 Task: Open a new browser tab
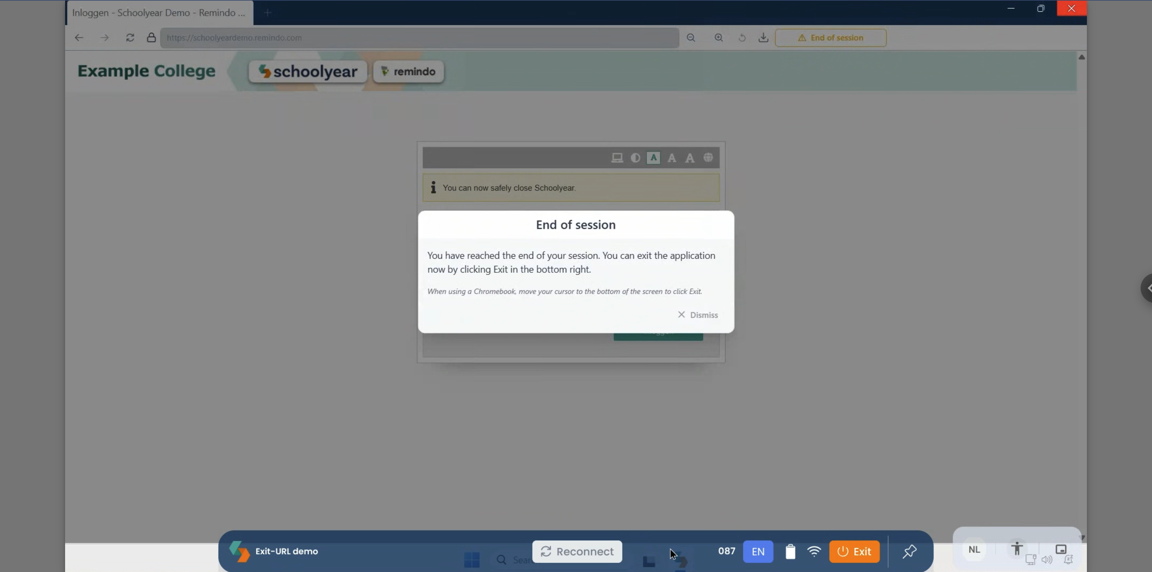coord(267,13)
